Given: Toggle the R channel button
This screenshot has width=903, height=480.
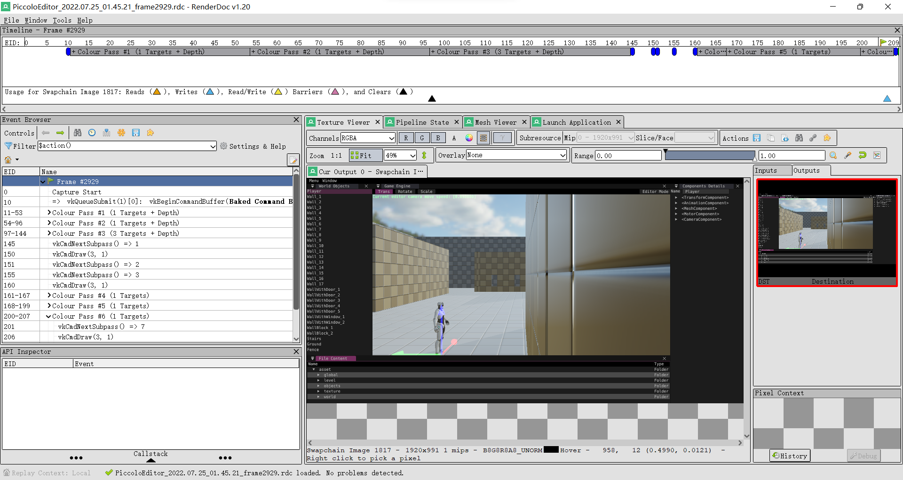Looking at the screenshot, I should tap(406, 138).
